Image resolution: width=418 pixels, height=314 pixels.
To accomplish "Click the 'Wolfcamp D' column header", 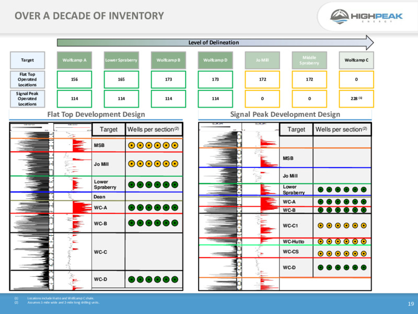I will coord(215,60).
